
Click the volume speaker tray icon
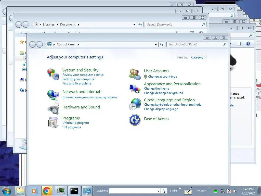(235, 191)
